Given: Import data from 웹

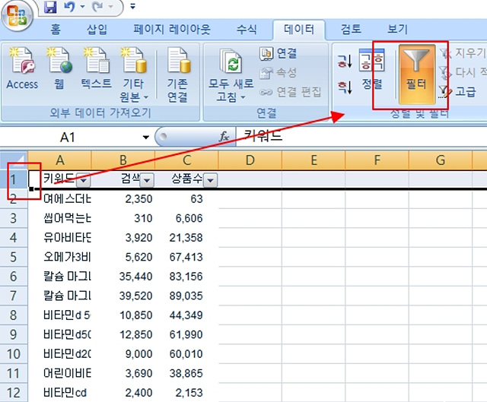Looking at the screenshot, I should pyautogui.click(x=59, y=69).
